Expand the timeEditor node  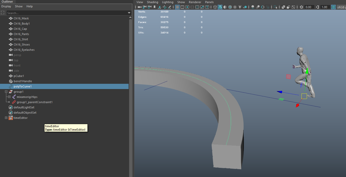pos(6,118)
